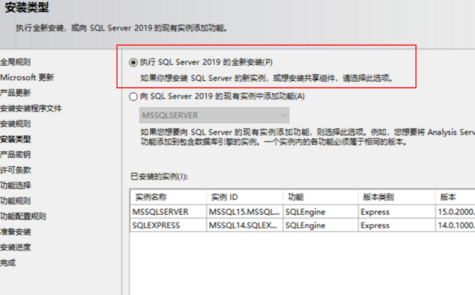Click the 产品密钥 step
The width and height of the screenshot is (475, 295).
15,155
